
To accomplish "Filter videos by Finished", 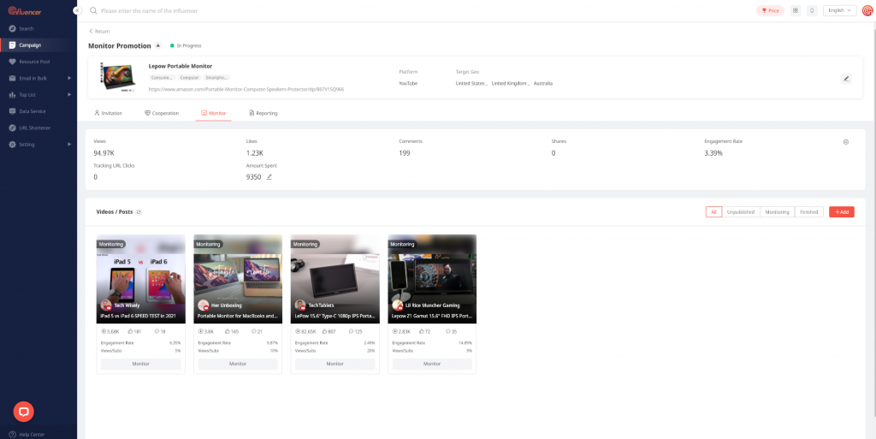I will pyautogui.click(x=809, y=212).
